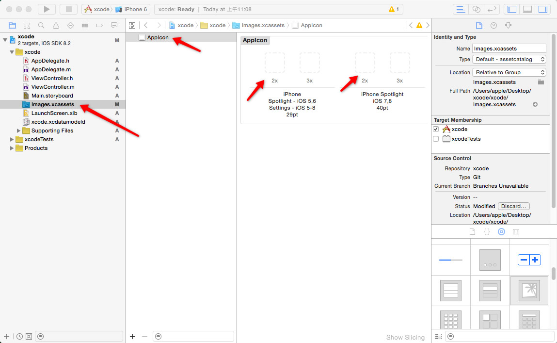This screenshot has height=343, width=557.
Task: Click the warning icon in jump bar
Action: click(x=419, y=25)
